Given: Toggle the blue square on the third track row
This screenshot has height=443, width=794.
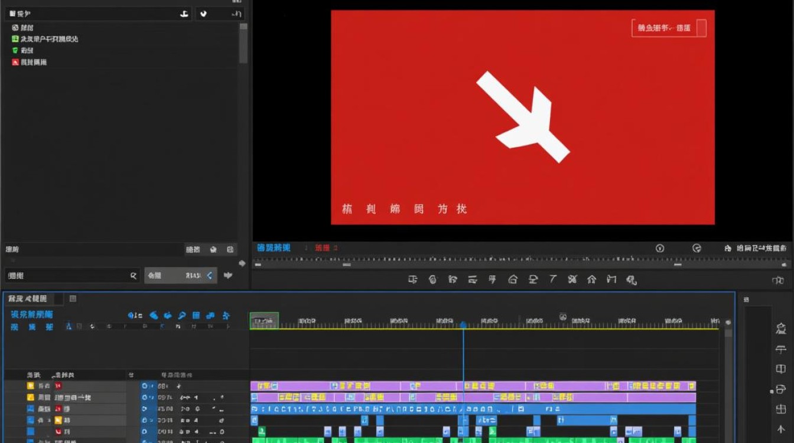Looking at the screenshot, I should (x=31, y=409).
